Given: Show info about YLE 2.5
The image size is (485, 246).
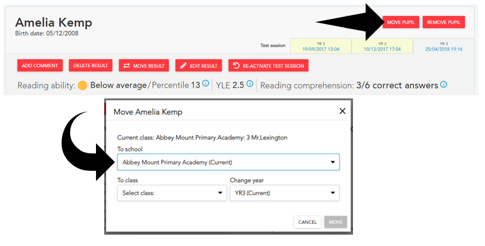Looking at the screenshot, I should pos(250,83).
